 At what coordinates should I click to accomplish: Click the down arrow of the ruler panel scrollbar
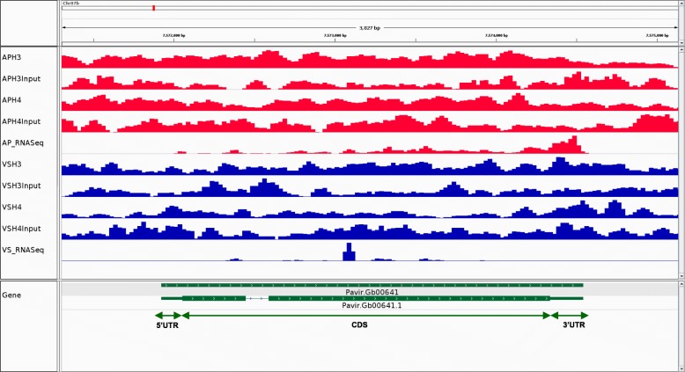(x=682, y=43)
